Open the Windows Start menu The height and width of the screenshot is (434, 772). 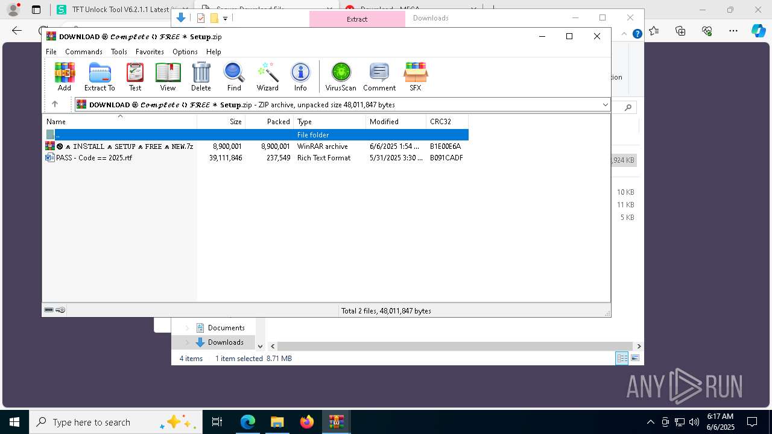[x=14, y=422]
